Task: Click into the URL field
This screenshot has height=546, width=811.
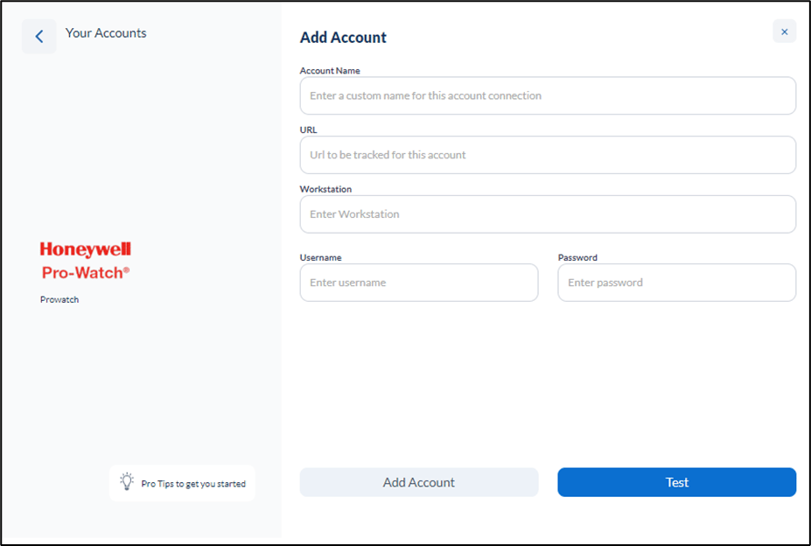Action: [x=548, y=155]
